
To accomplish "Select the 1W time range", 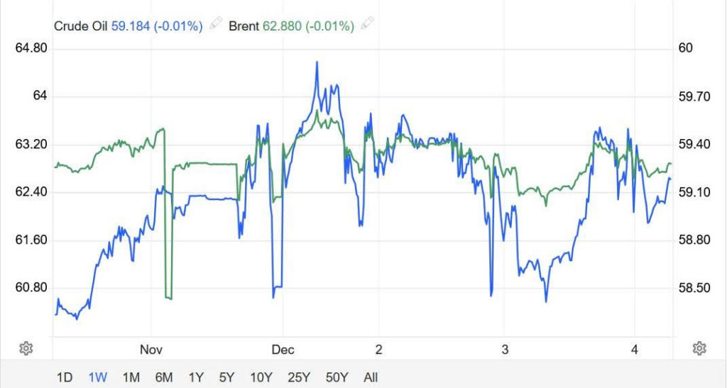I will pyautogui.click(x=97, y=377).
